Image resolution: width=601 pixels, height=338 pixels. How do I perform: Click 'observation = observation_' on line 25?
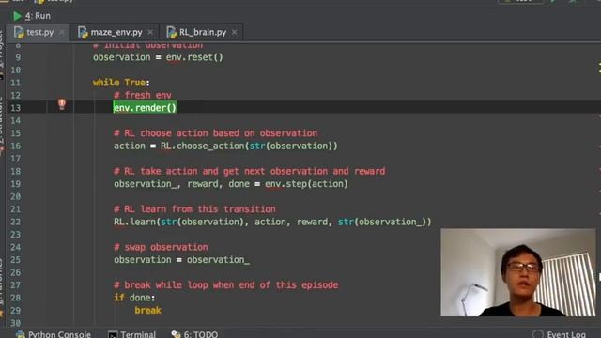pos(181,260)
